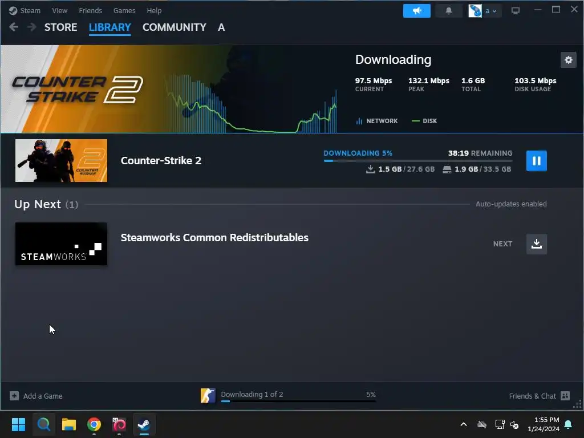
Task: Click the Counter Strike 2 banner logo
Action: [78, 90]
